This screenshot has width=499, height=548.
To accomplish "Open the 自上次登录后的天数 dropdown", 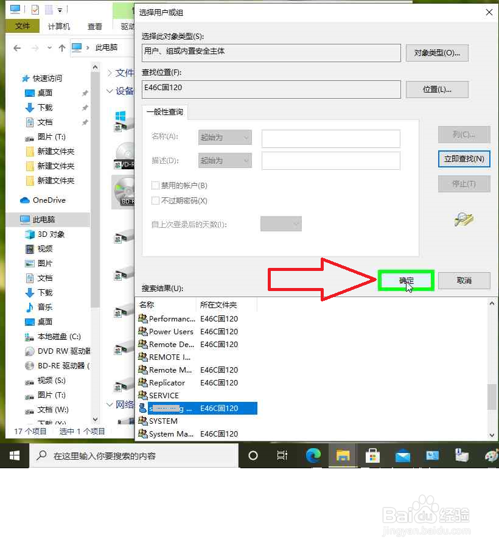I will click(x=281, y=223).
